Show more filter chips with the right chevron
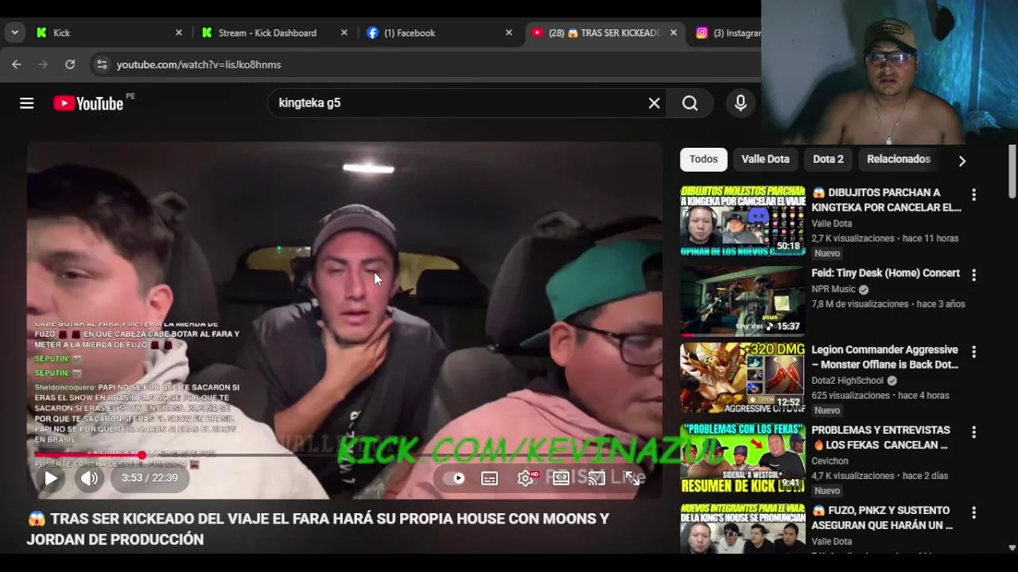1018x572 pixels. coord(962,160)
